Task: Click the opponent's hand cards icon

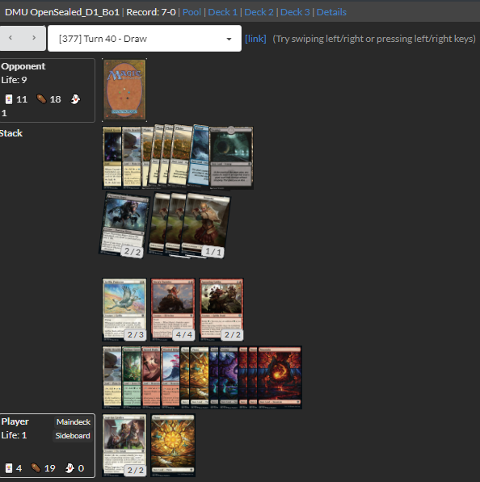Action: click(x=9, y=99)
